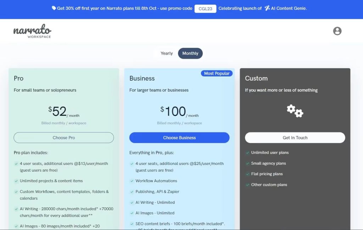Copy the CGL23 promo code box
363x230 pixels.
pyautogui.click(x=205, y=8)
